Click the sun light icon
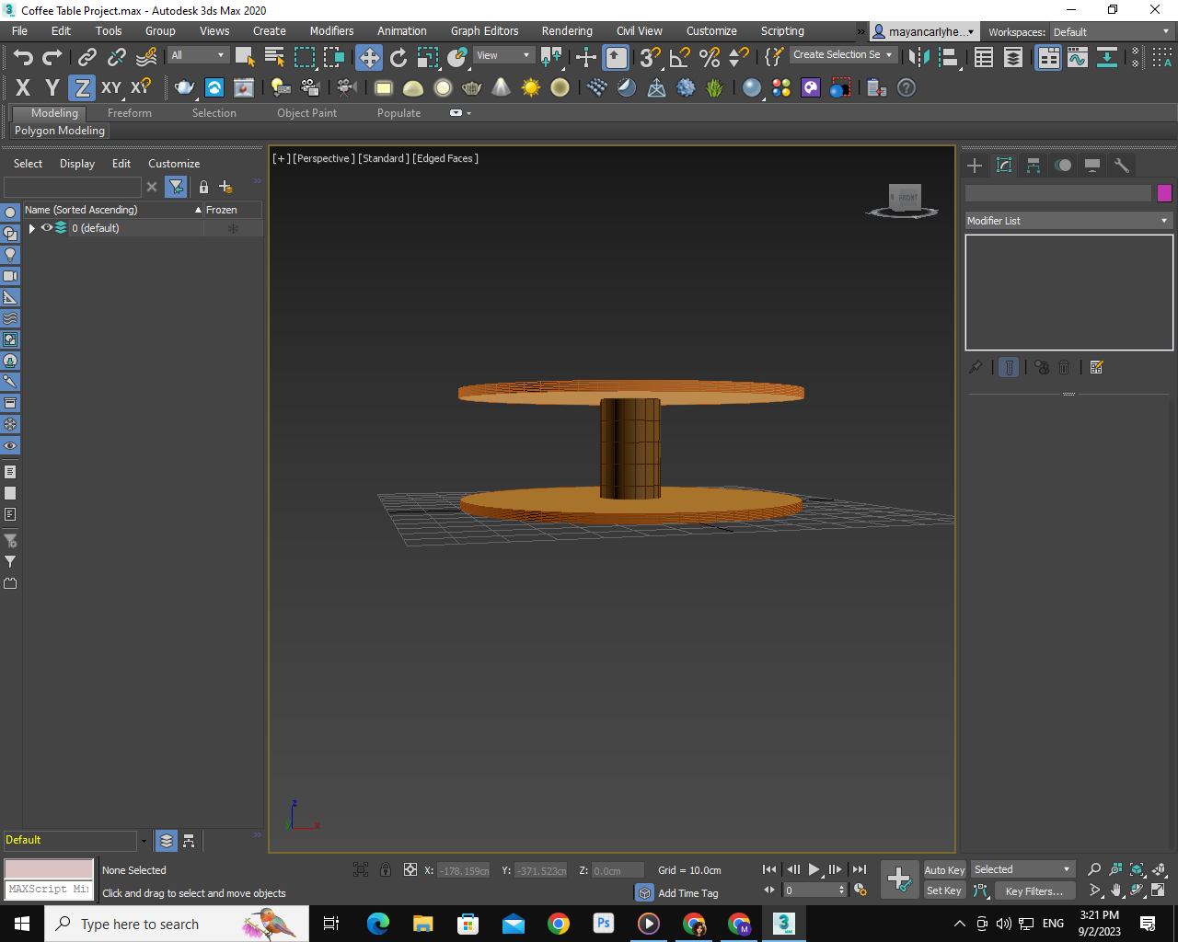 [x=531, y=87]
